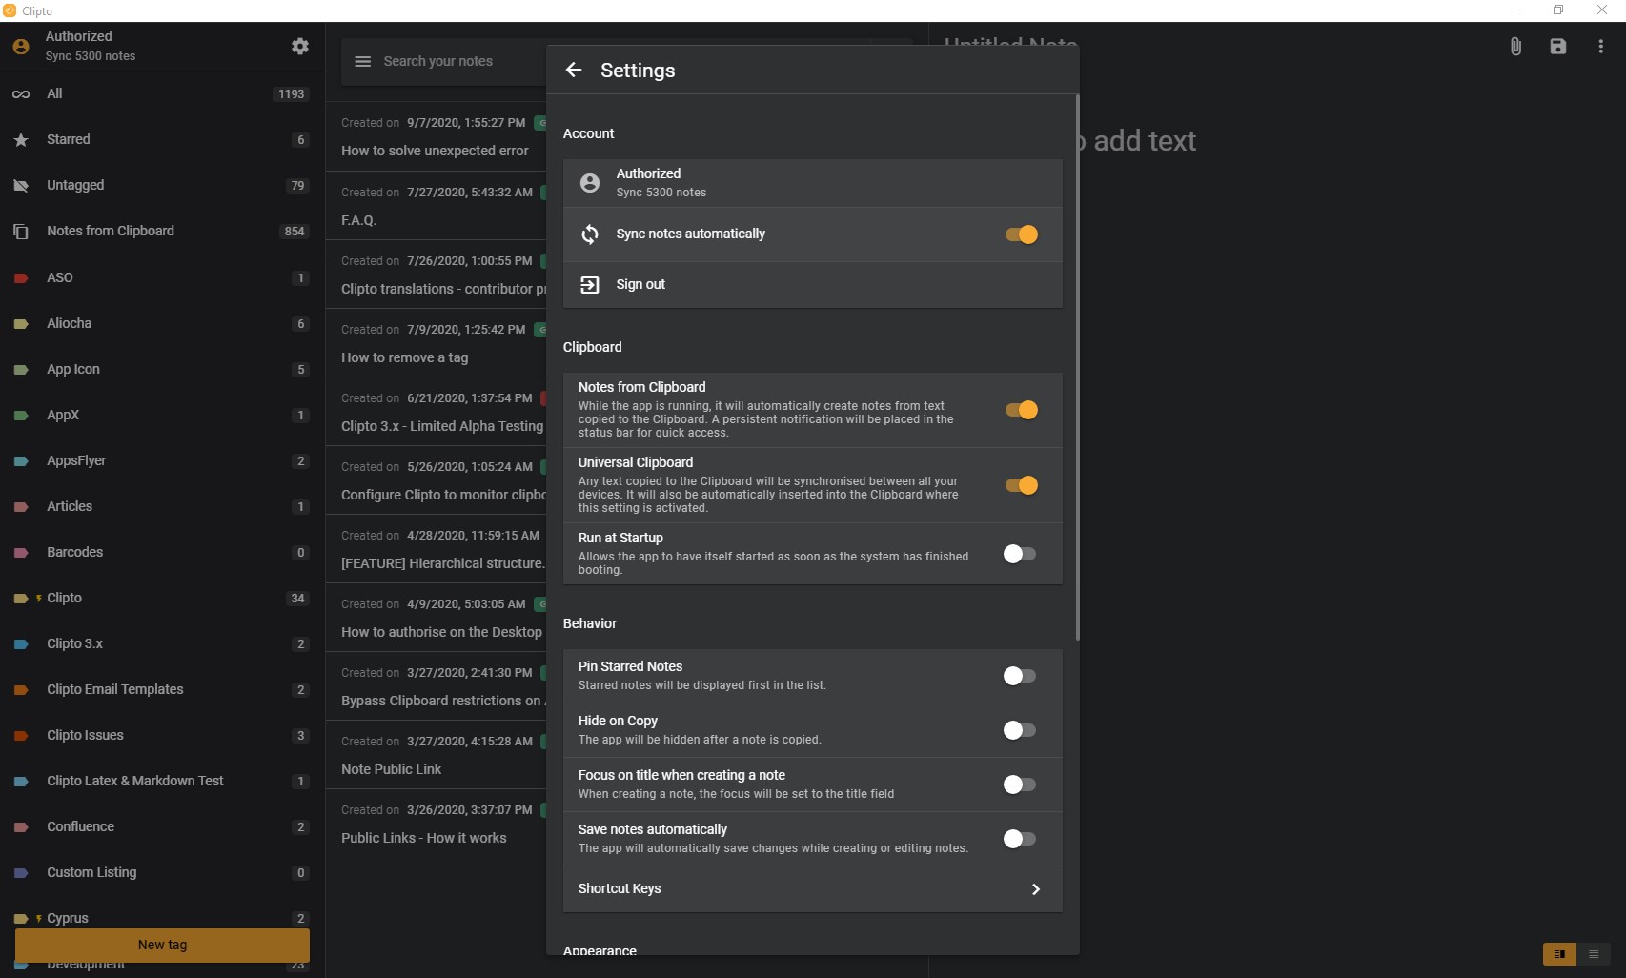Image resolution: width=1626 pixels, height=978 pixels.
Task: Expand the Clipto tag arrow
Action: coord(39,599)
